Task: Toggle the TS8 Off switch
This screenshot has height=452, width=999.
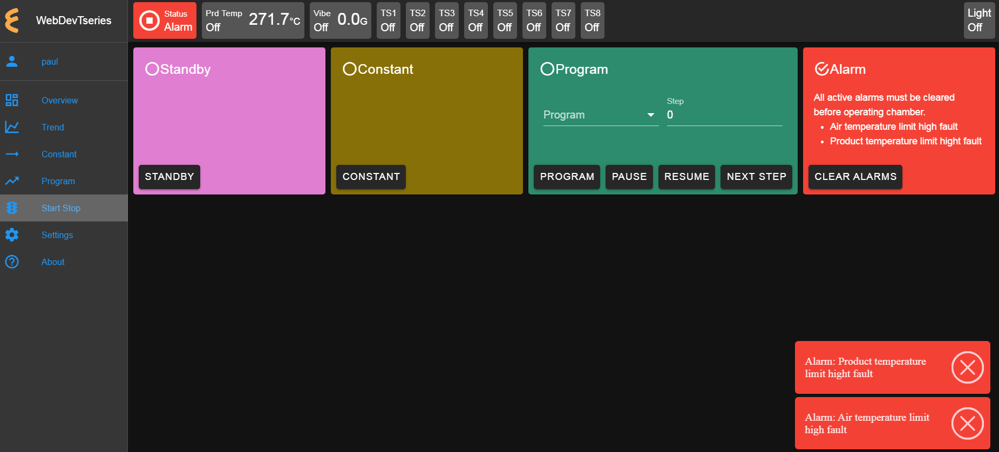Action: (593, 20)
